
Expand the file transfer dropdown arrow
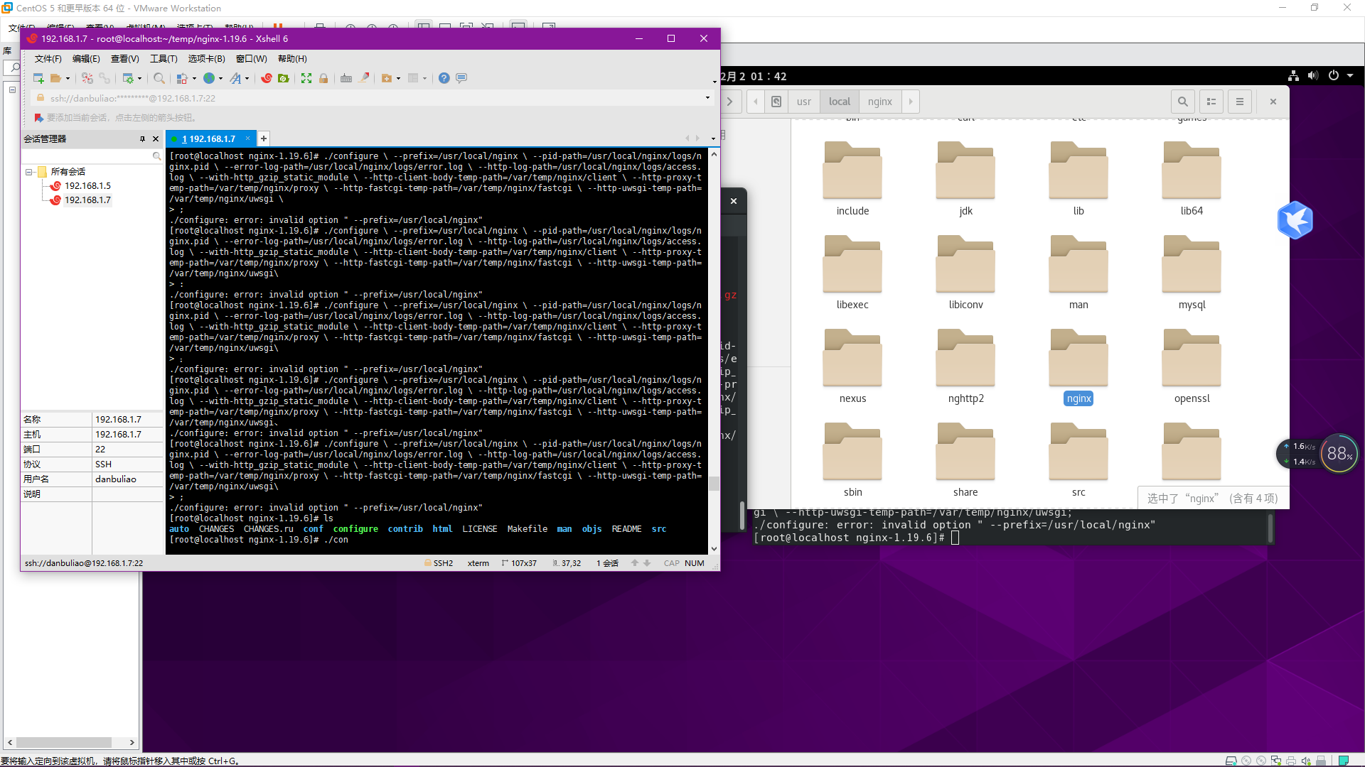[x=194, y=79]
